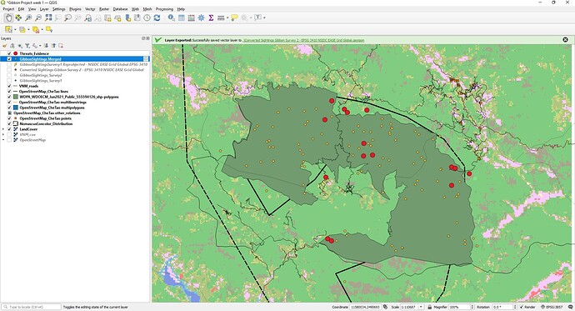Open Layer Styling panel icon in Layers
Image resolution: width=575 pixels, height=311 pixels.
[x=5, y=46]
